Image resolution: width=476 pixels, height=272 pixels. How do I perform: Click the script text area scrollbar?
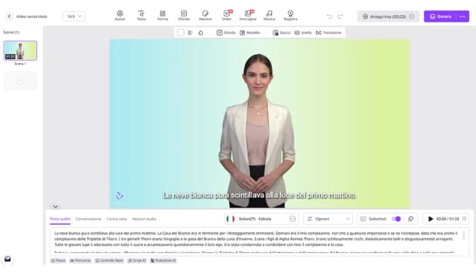(x=464, y=235)
